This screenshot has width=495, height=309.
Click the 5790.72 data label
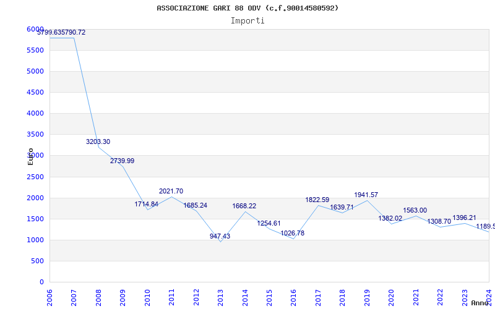click(74, 32)
